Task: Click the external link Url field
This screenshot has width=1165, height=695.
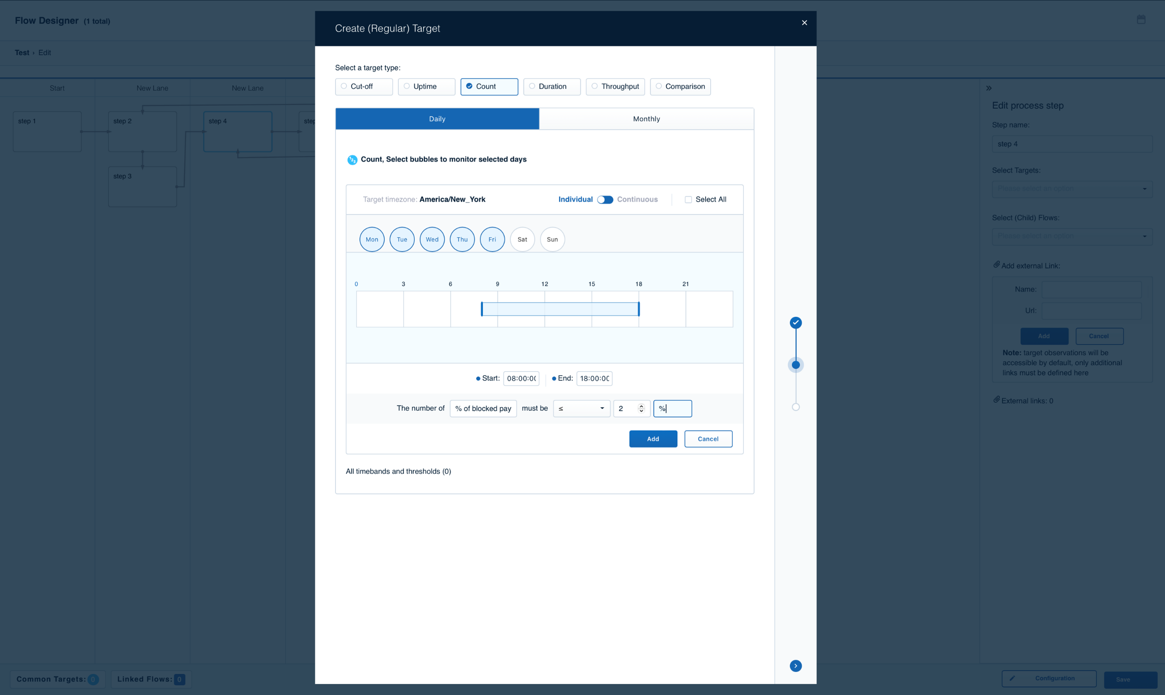Action: (x=1091, y=310)
